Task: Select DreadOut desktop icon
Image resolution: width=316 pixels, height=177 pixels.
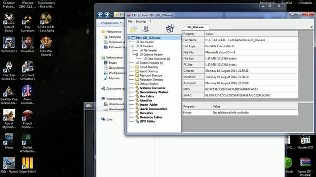Action: click(28, 45)
